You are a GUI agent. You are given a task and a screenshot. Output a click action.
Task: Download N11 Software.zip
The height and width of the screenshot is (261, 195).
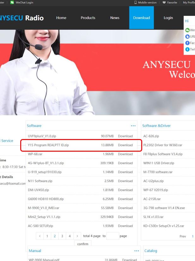point(125,181)
